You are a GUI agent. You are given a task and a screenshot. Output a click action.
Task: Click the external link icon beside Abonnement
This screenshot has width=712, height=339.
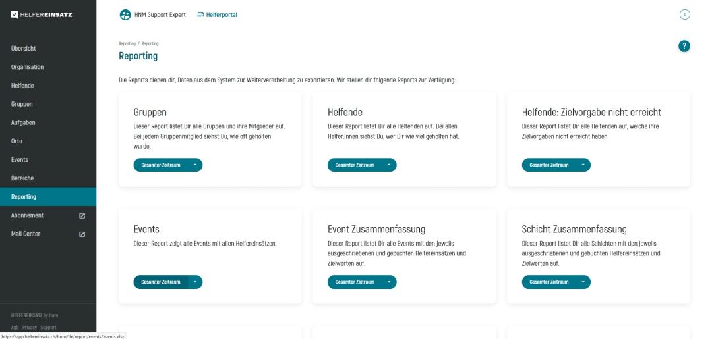[82, 216]
